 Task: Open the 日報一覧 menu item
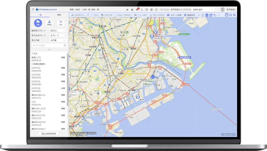point(87,10)
